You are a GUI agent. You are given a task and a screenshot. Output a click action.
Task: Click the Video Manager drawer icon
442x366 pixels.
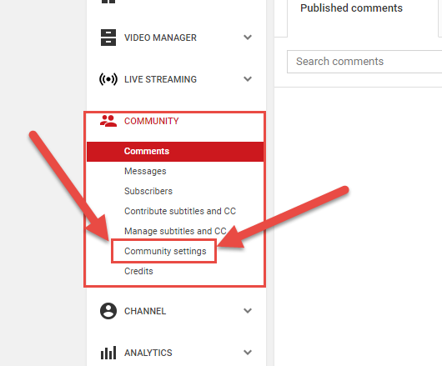[x=108, y=38]
